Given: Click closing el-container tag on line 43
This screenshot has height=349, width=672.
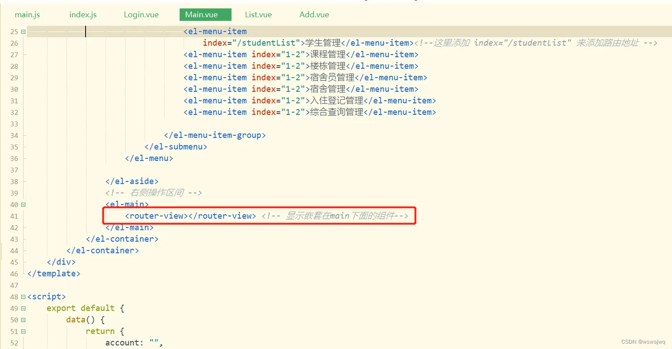Looking at the screenshot, I should tap(122, 239).
